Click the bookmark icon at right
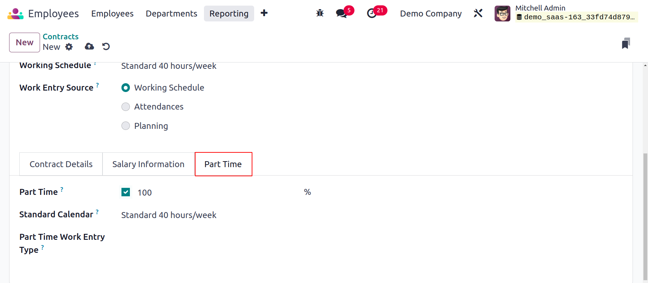The image size is (648, 283). (626, 43)
